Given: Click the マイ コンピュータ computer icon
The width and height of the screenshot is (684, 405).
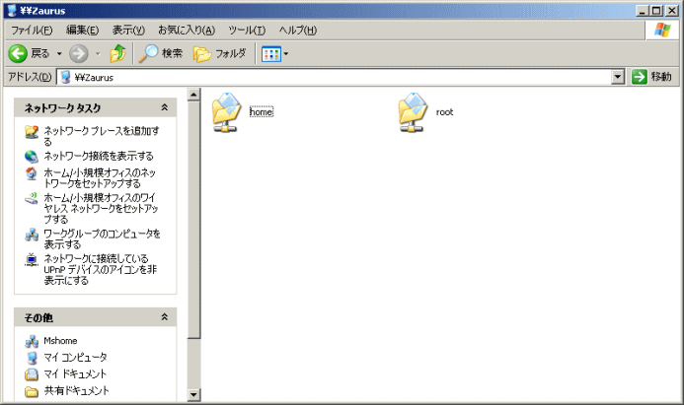Looking at the screenshot, I should coord(32,358).
